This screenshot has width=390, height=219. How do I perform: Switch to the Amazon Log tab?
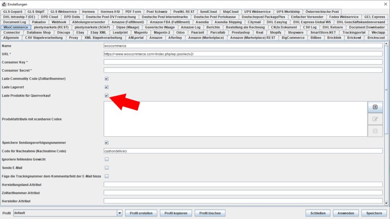pyautogui.click(x=190, y=27)
